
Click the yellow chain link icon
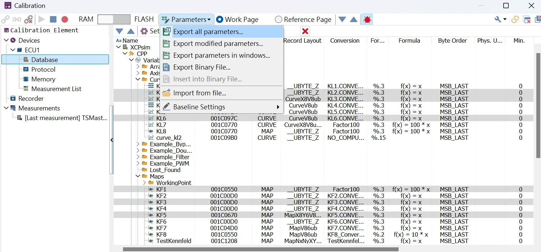click(x=515, y=19)
